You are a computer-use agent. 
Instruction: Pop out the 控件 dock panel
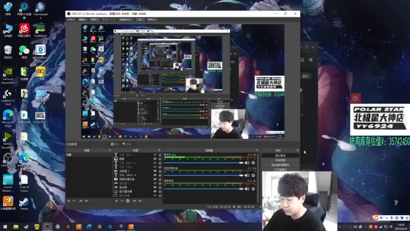(298, 150)
